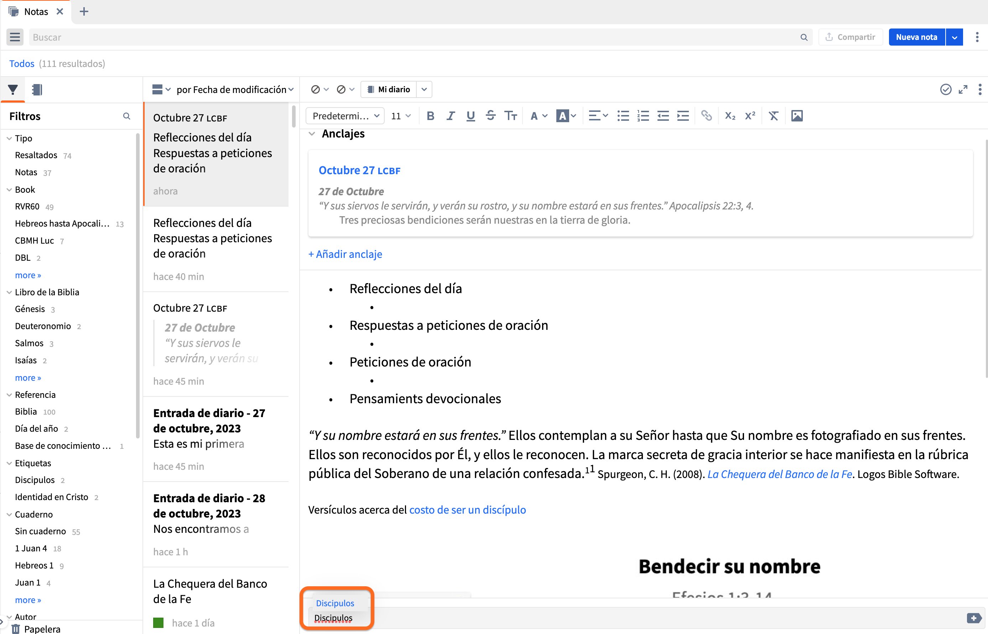Open note options kebab menu
The width and height of the screenshot is (988, 634).
pos(980,89)
